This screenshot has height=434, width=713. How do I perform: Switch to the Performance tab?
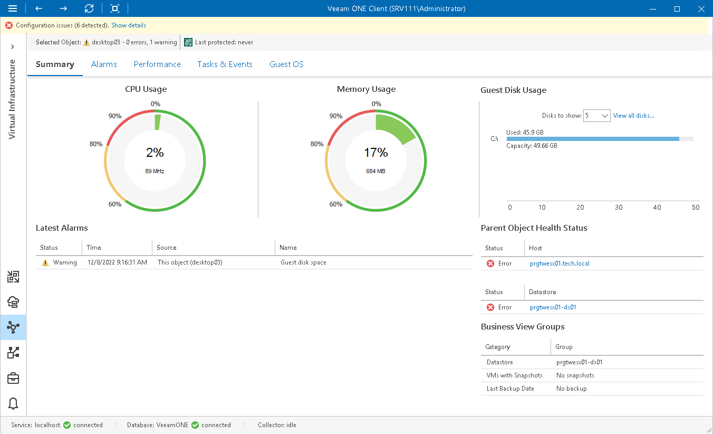(157, 64)
